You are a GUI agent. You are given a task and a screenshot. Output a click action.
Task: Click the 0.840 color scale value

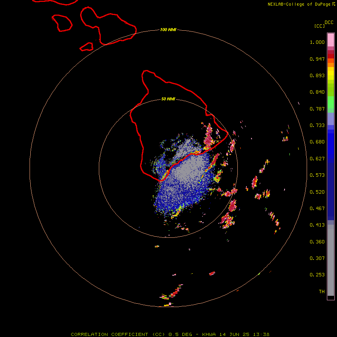click(317, 92)
